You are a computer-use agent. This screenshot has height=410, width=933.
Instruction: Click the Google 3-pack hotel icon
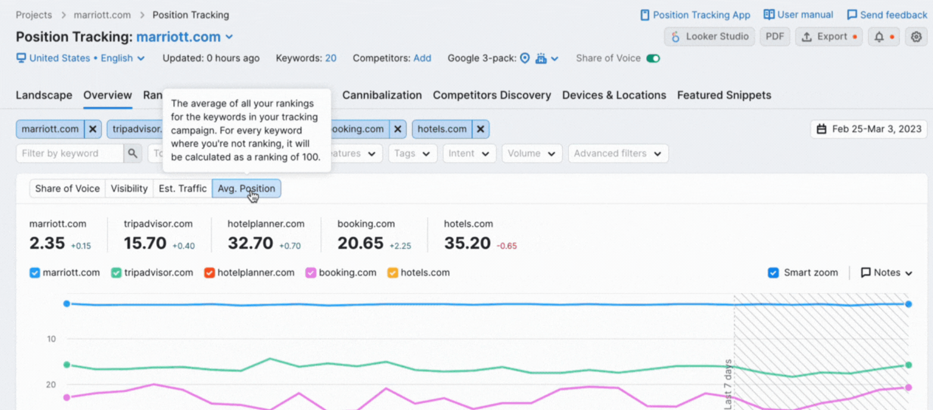[541, 58]
